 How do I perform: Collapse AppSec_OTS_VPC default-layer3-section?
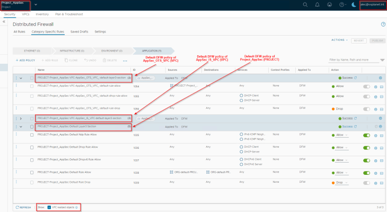21,78
